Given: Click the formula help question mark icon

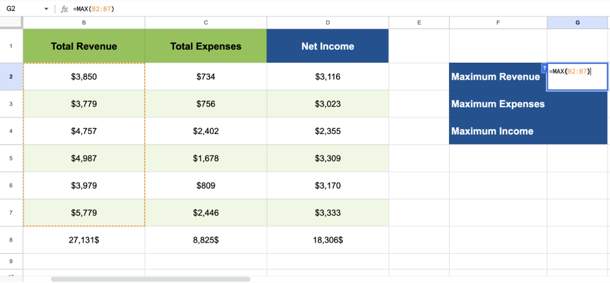Looking at the screenshot, I should coord(544,68).
